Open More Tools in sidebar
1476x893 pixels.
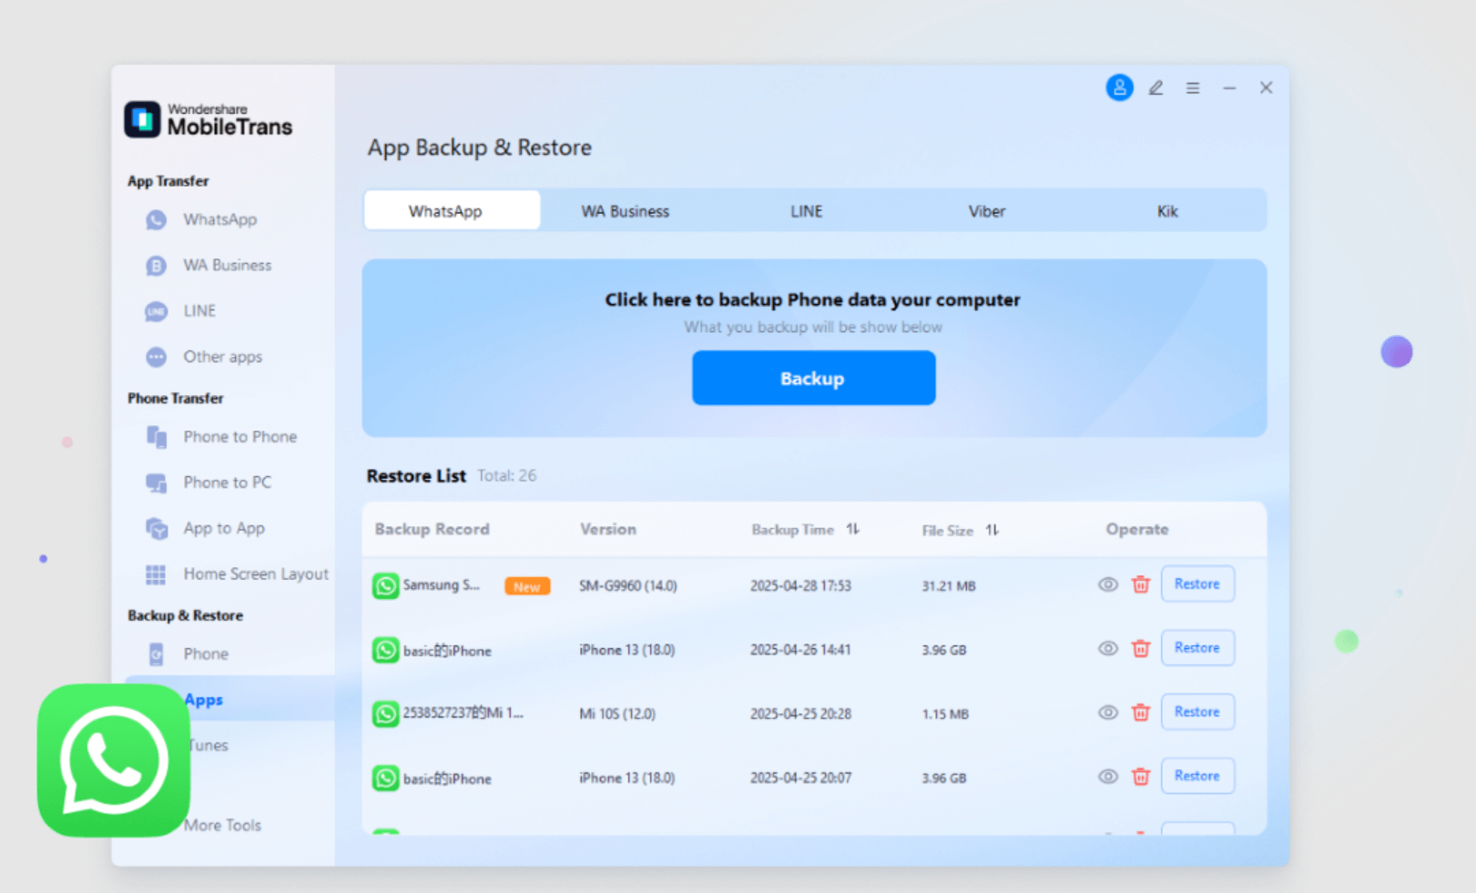click(222, 826)
